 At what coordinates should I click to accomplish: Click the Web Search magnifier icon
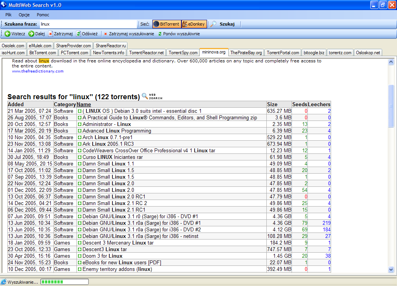(145, 96)
